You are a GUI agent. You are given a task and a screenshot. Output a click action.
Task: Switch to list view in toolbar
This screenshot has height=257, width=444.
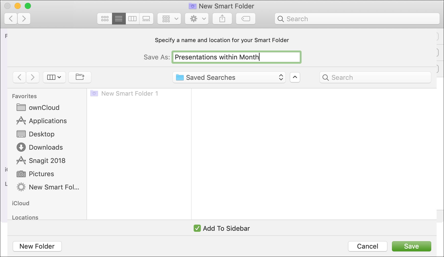coord(119,19)
